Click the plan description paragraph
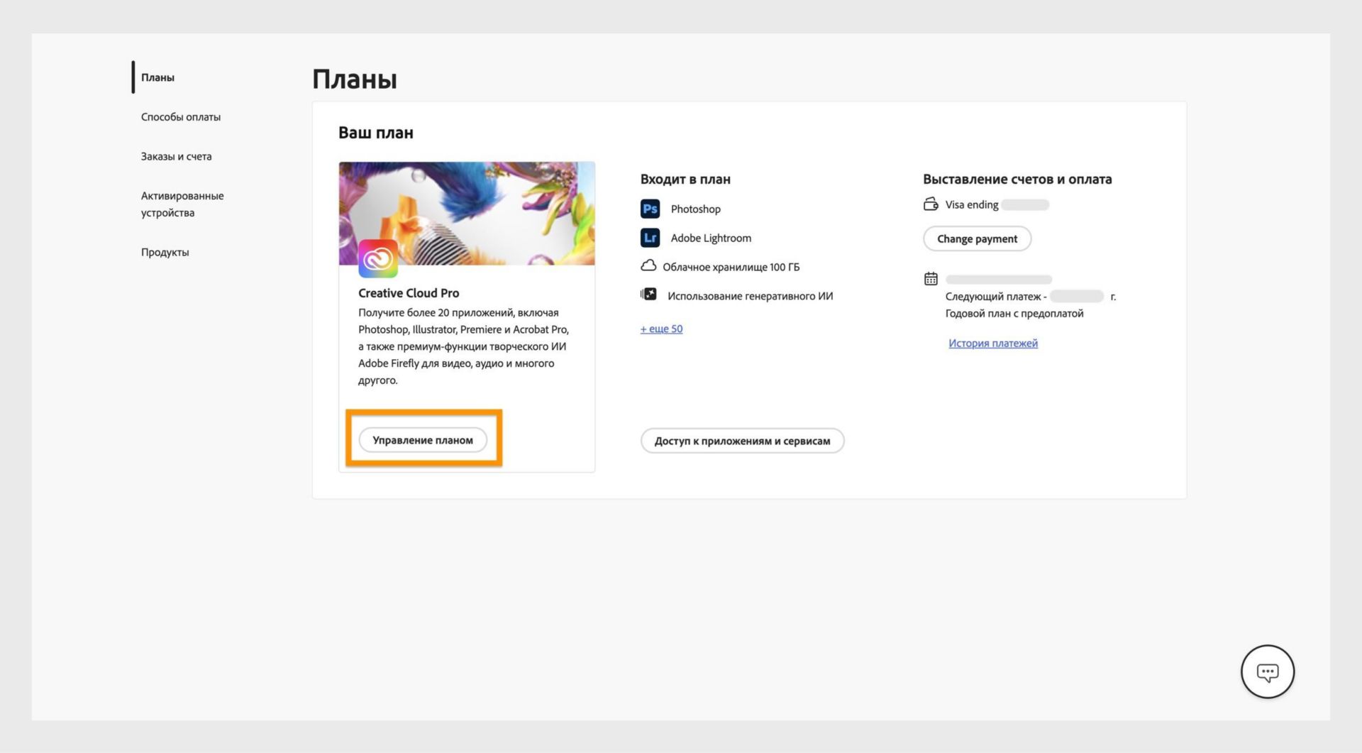Image resolution: width=1362 pixels, height=753 pixels. coord(464,346)
